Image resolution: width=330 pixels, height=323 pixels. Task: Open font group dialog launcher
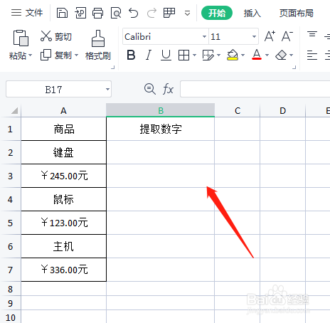tap(294, 68)
